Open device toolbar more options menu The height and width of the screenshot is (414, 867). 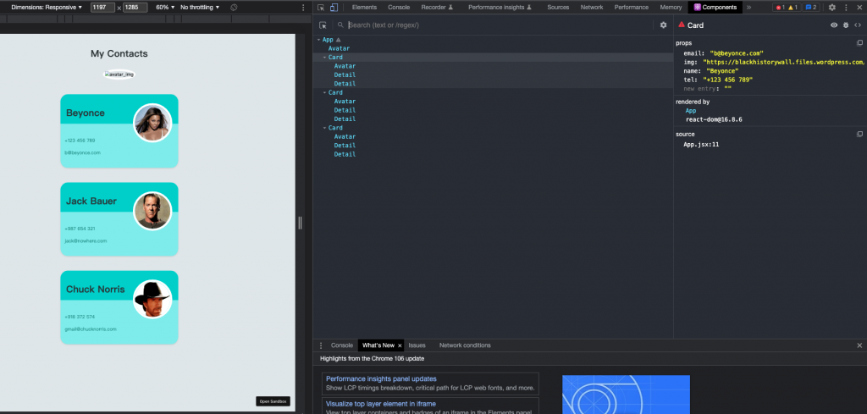[303, 7]
